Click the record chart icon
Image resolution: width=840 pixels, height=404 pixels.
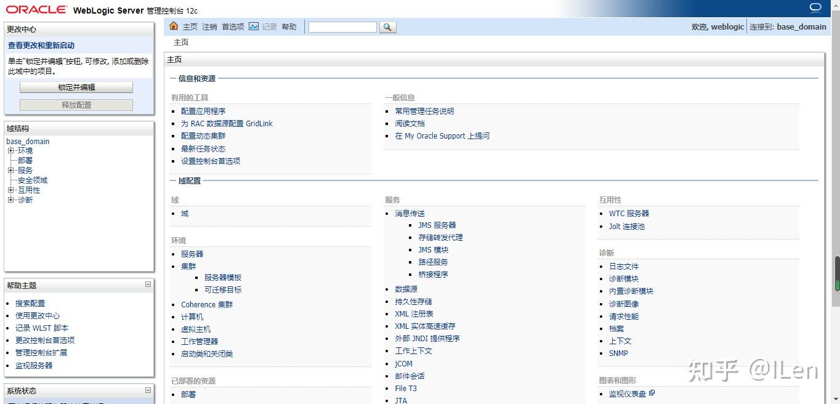[x=254, y=26]
